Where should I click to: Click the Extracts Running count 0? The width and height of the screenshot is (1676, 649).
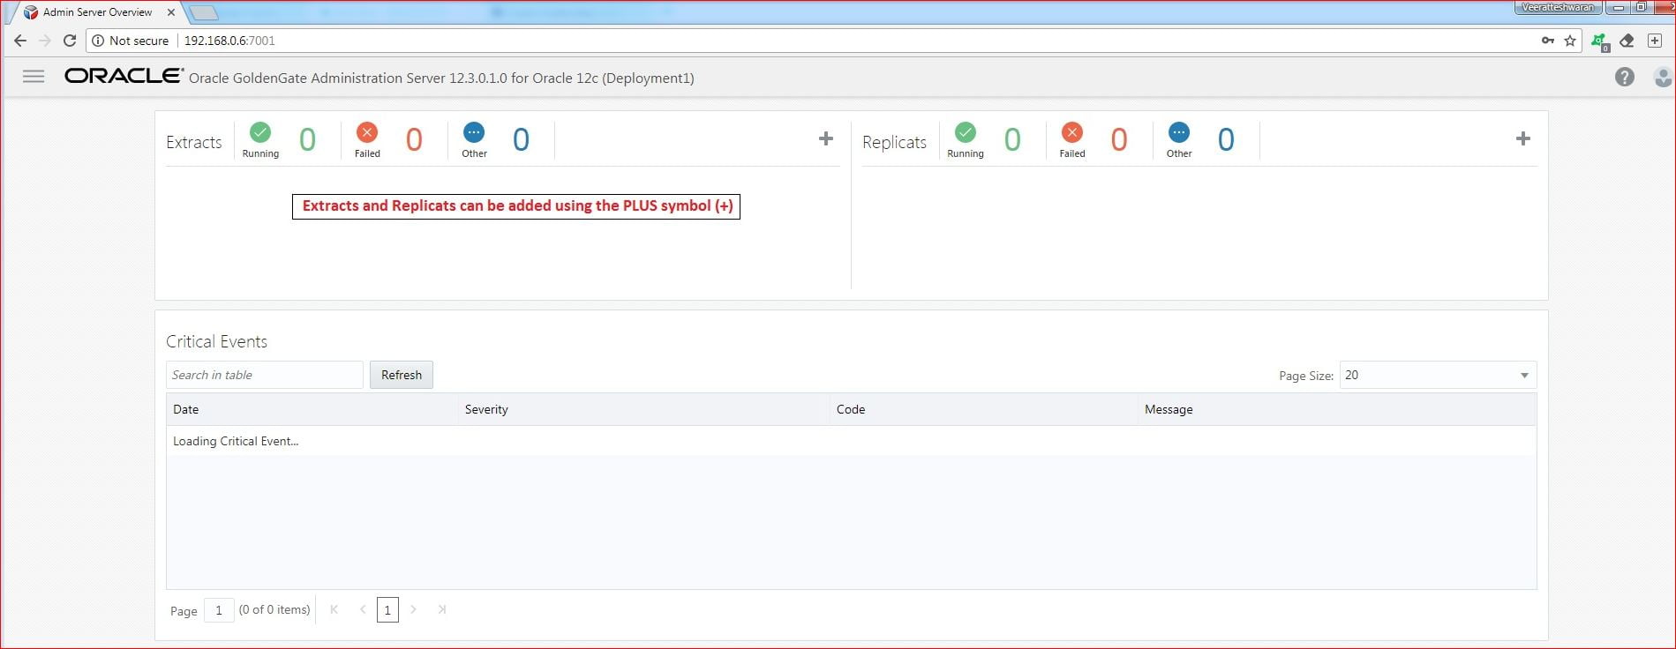click(307, 139)
